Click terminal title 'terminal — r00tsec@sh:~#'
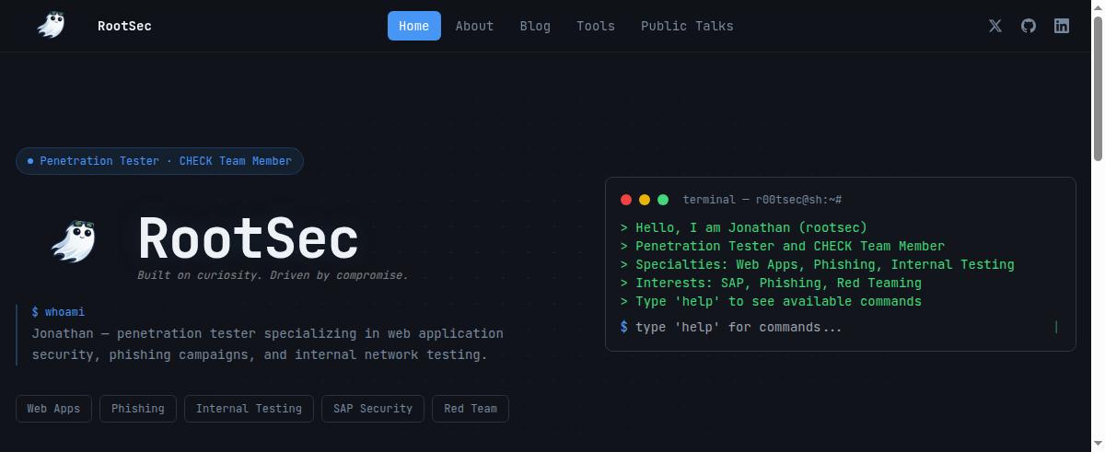The height and width of the screenshot is (452, 1105). tap(762, 200)
